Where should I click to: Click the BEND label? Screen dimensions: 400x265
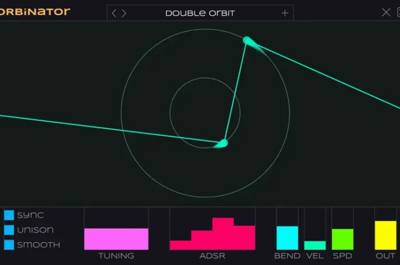pos(287,256)
